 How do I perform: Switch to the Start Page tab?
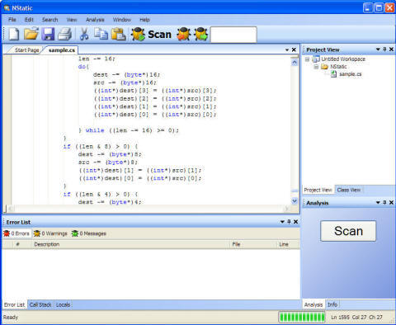click(26, 50)
